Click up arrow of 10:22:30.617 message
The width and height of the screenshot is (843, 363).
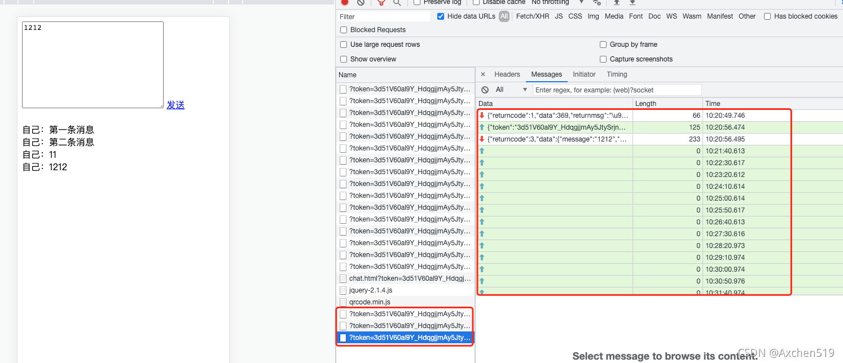pos(482,163)
